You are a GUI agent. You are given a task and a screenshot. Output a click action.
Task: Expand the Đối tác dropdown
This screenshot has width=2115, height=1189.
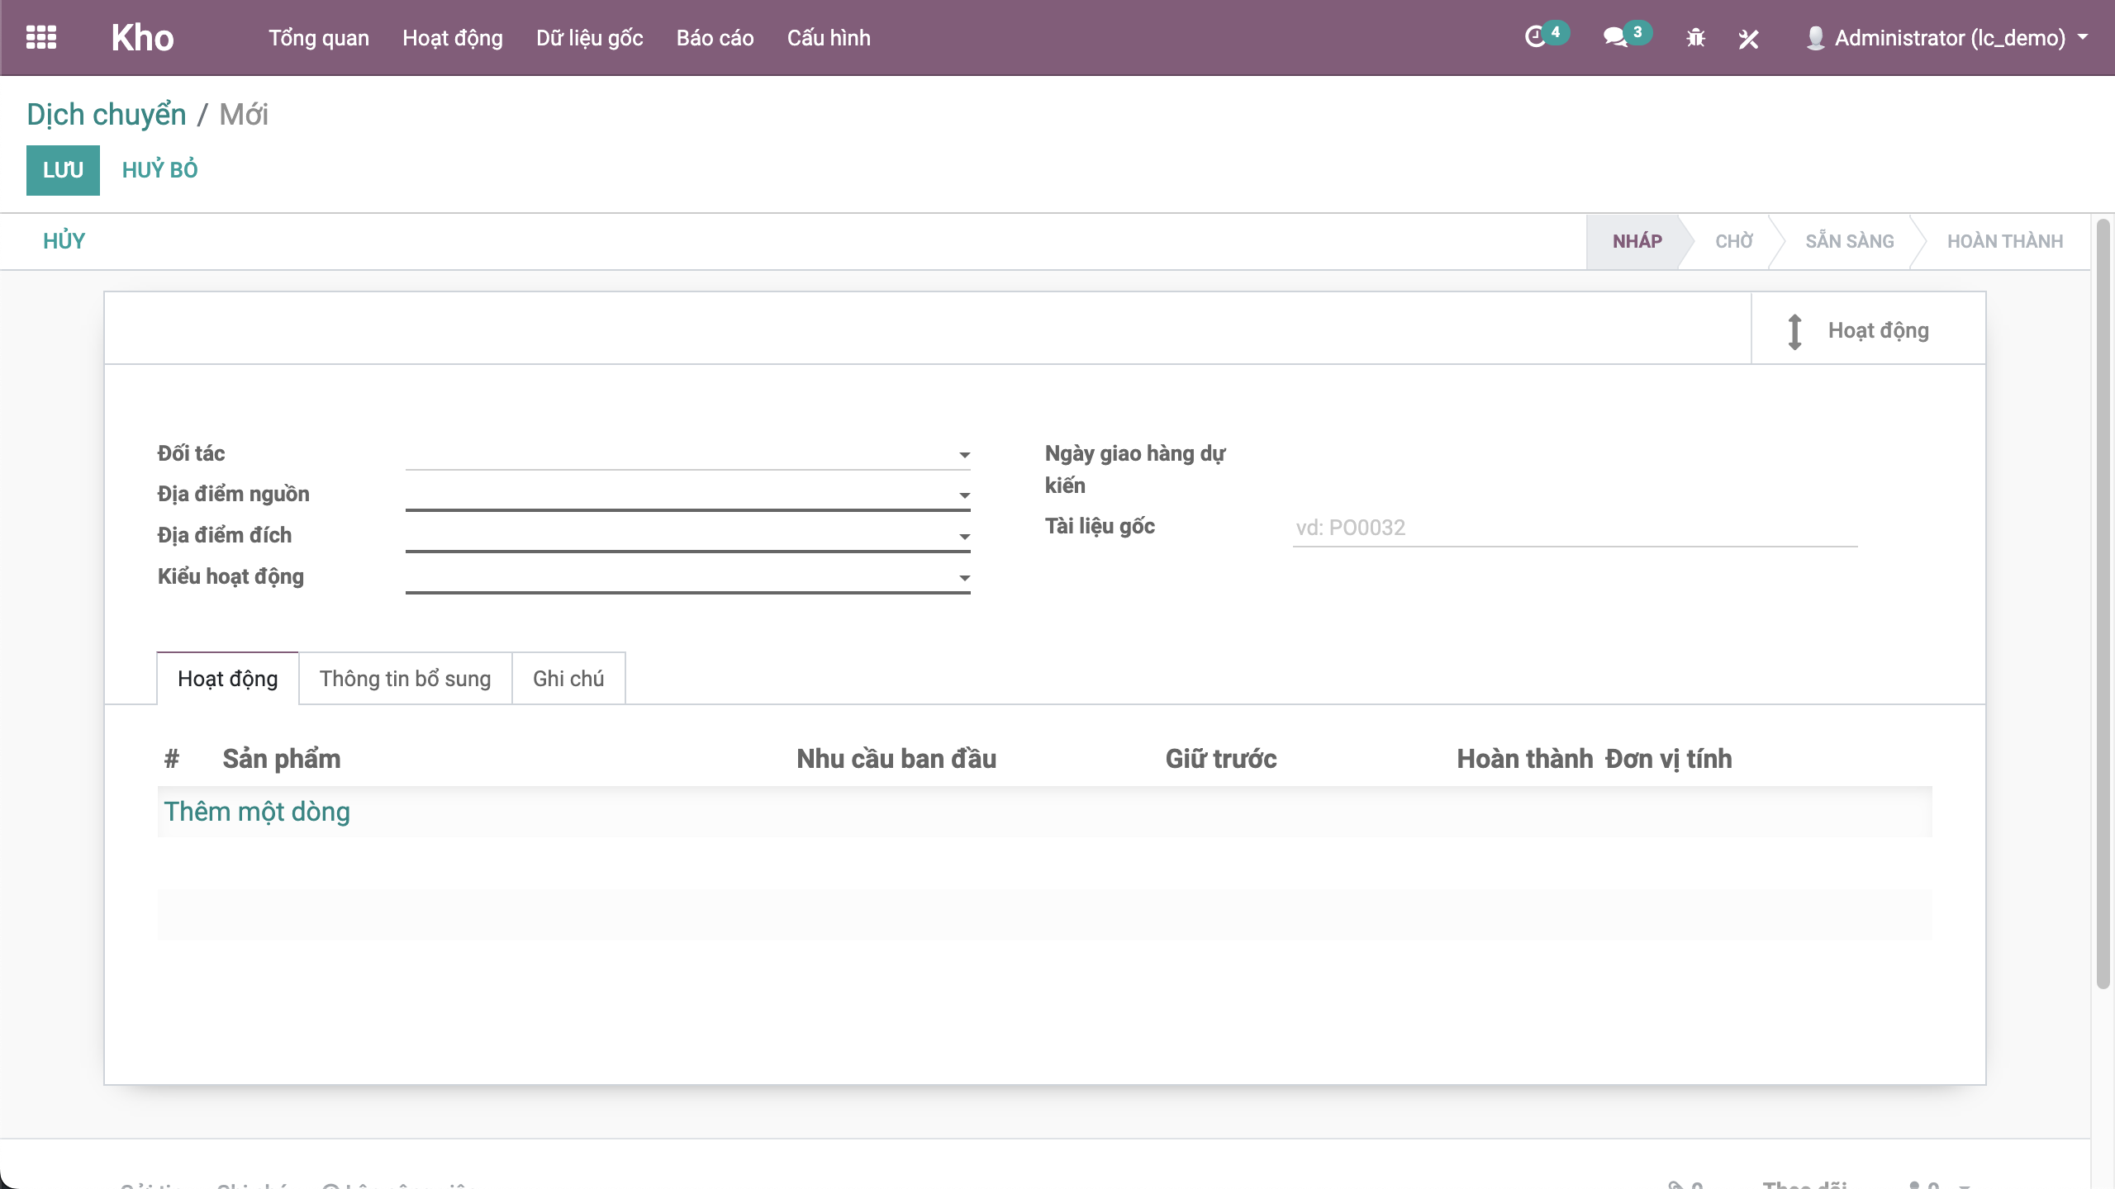tap(964, 455)
